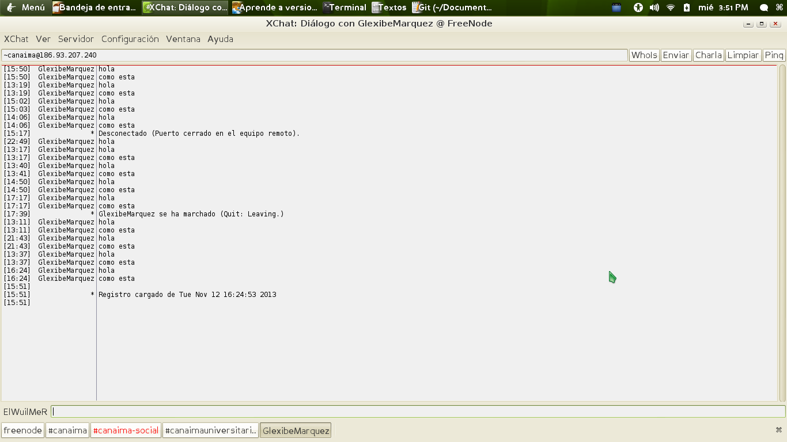Screen dimensions: 787x442
Task: Switch to the Terminal taskbar window
Action: [345, 7]
